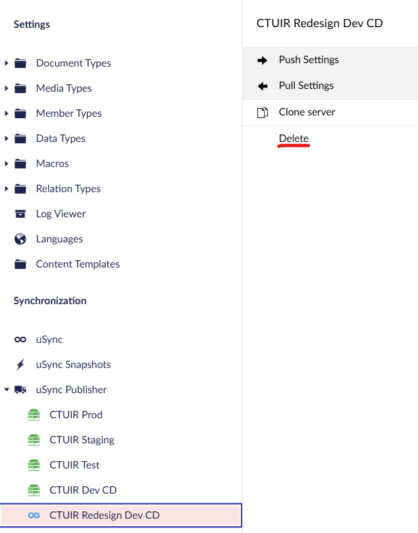The width and height of the screenshot is (418, 533).
Task: Click the uSync Publisher truck icon
Action: click(20, 390)
